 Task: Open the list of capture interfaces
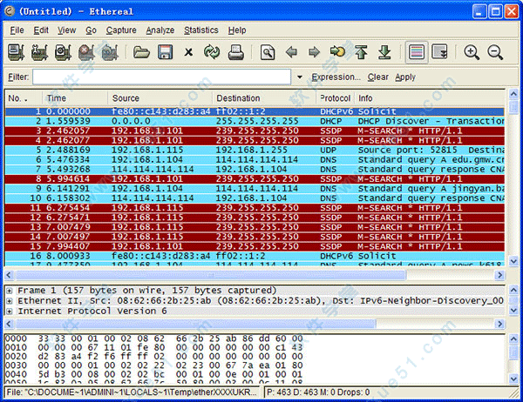16,52
